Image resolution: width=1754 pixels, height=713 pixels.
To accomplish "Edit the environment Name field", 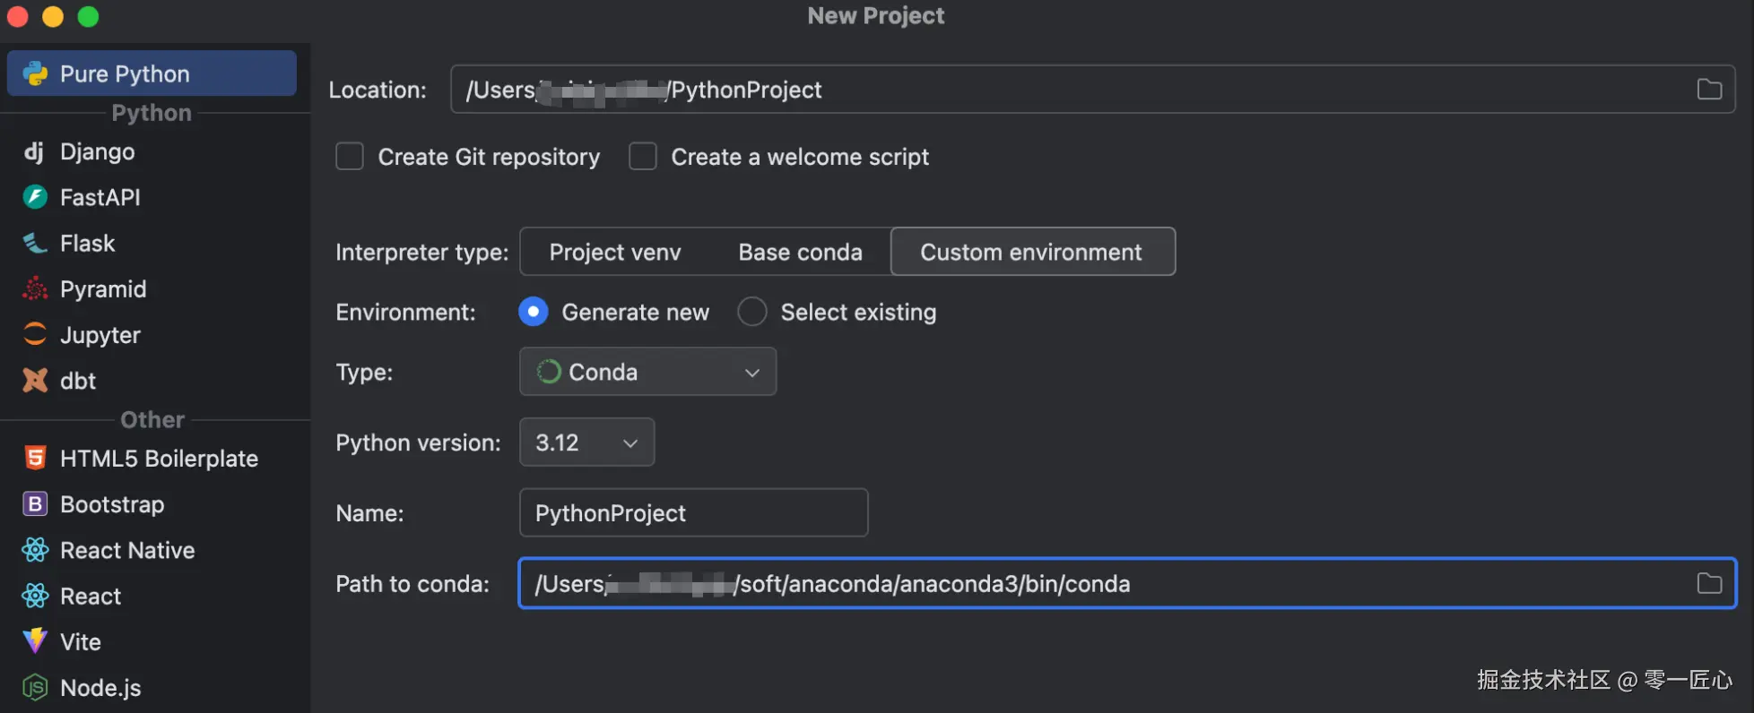I will [x=693, y=512].
